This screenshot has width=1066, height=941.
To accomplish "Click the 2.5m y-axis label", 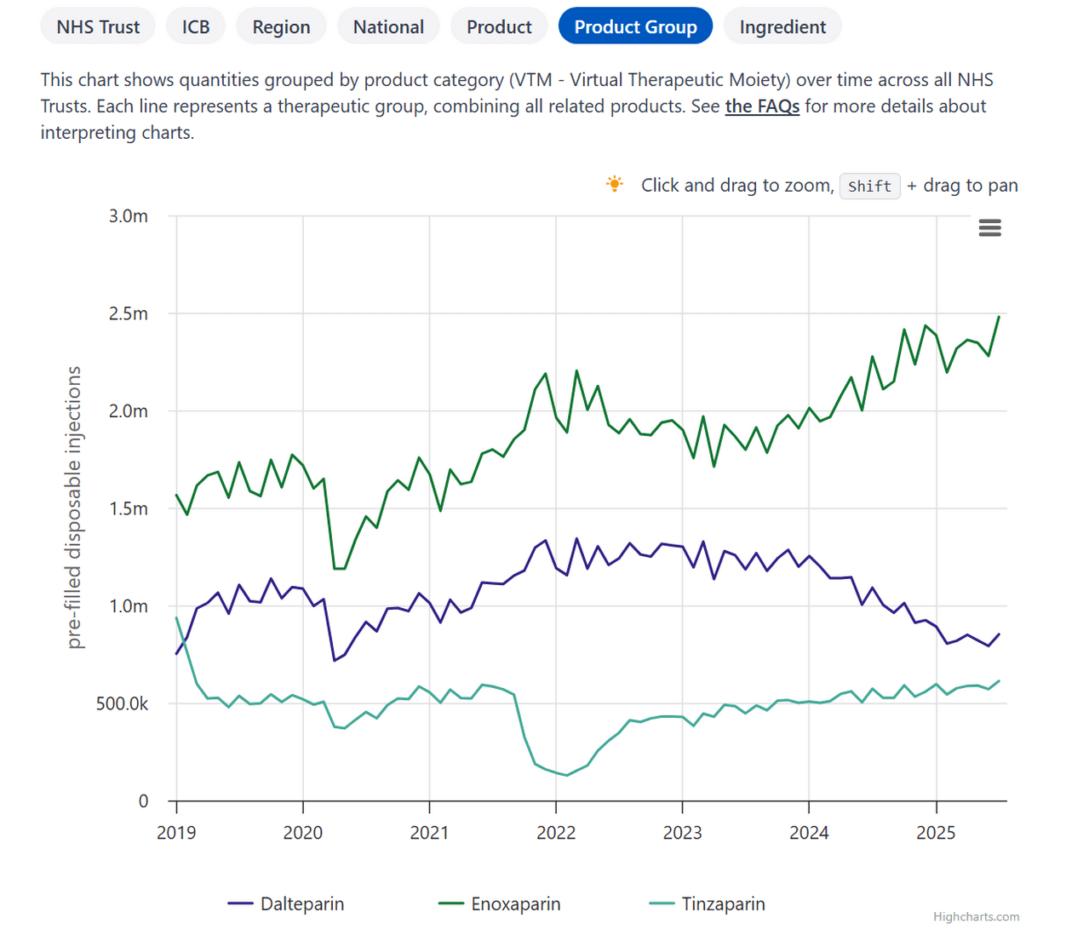I will pos(128,313).
